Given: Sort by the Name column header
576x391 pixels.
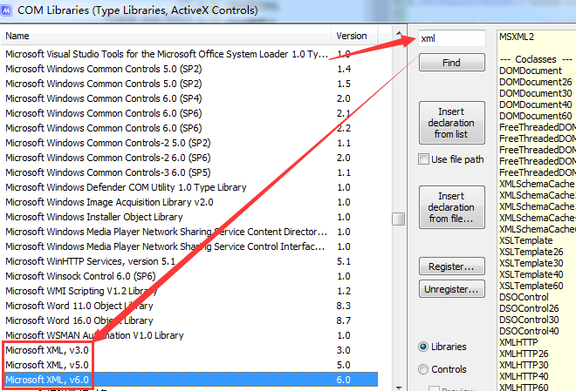Looking at the screenshot, I should [166, 36].
